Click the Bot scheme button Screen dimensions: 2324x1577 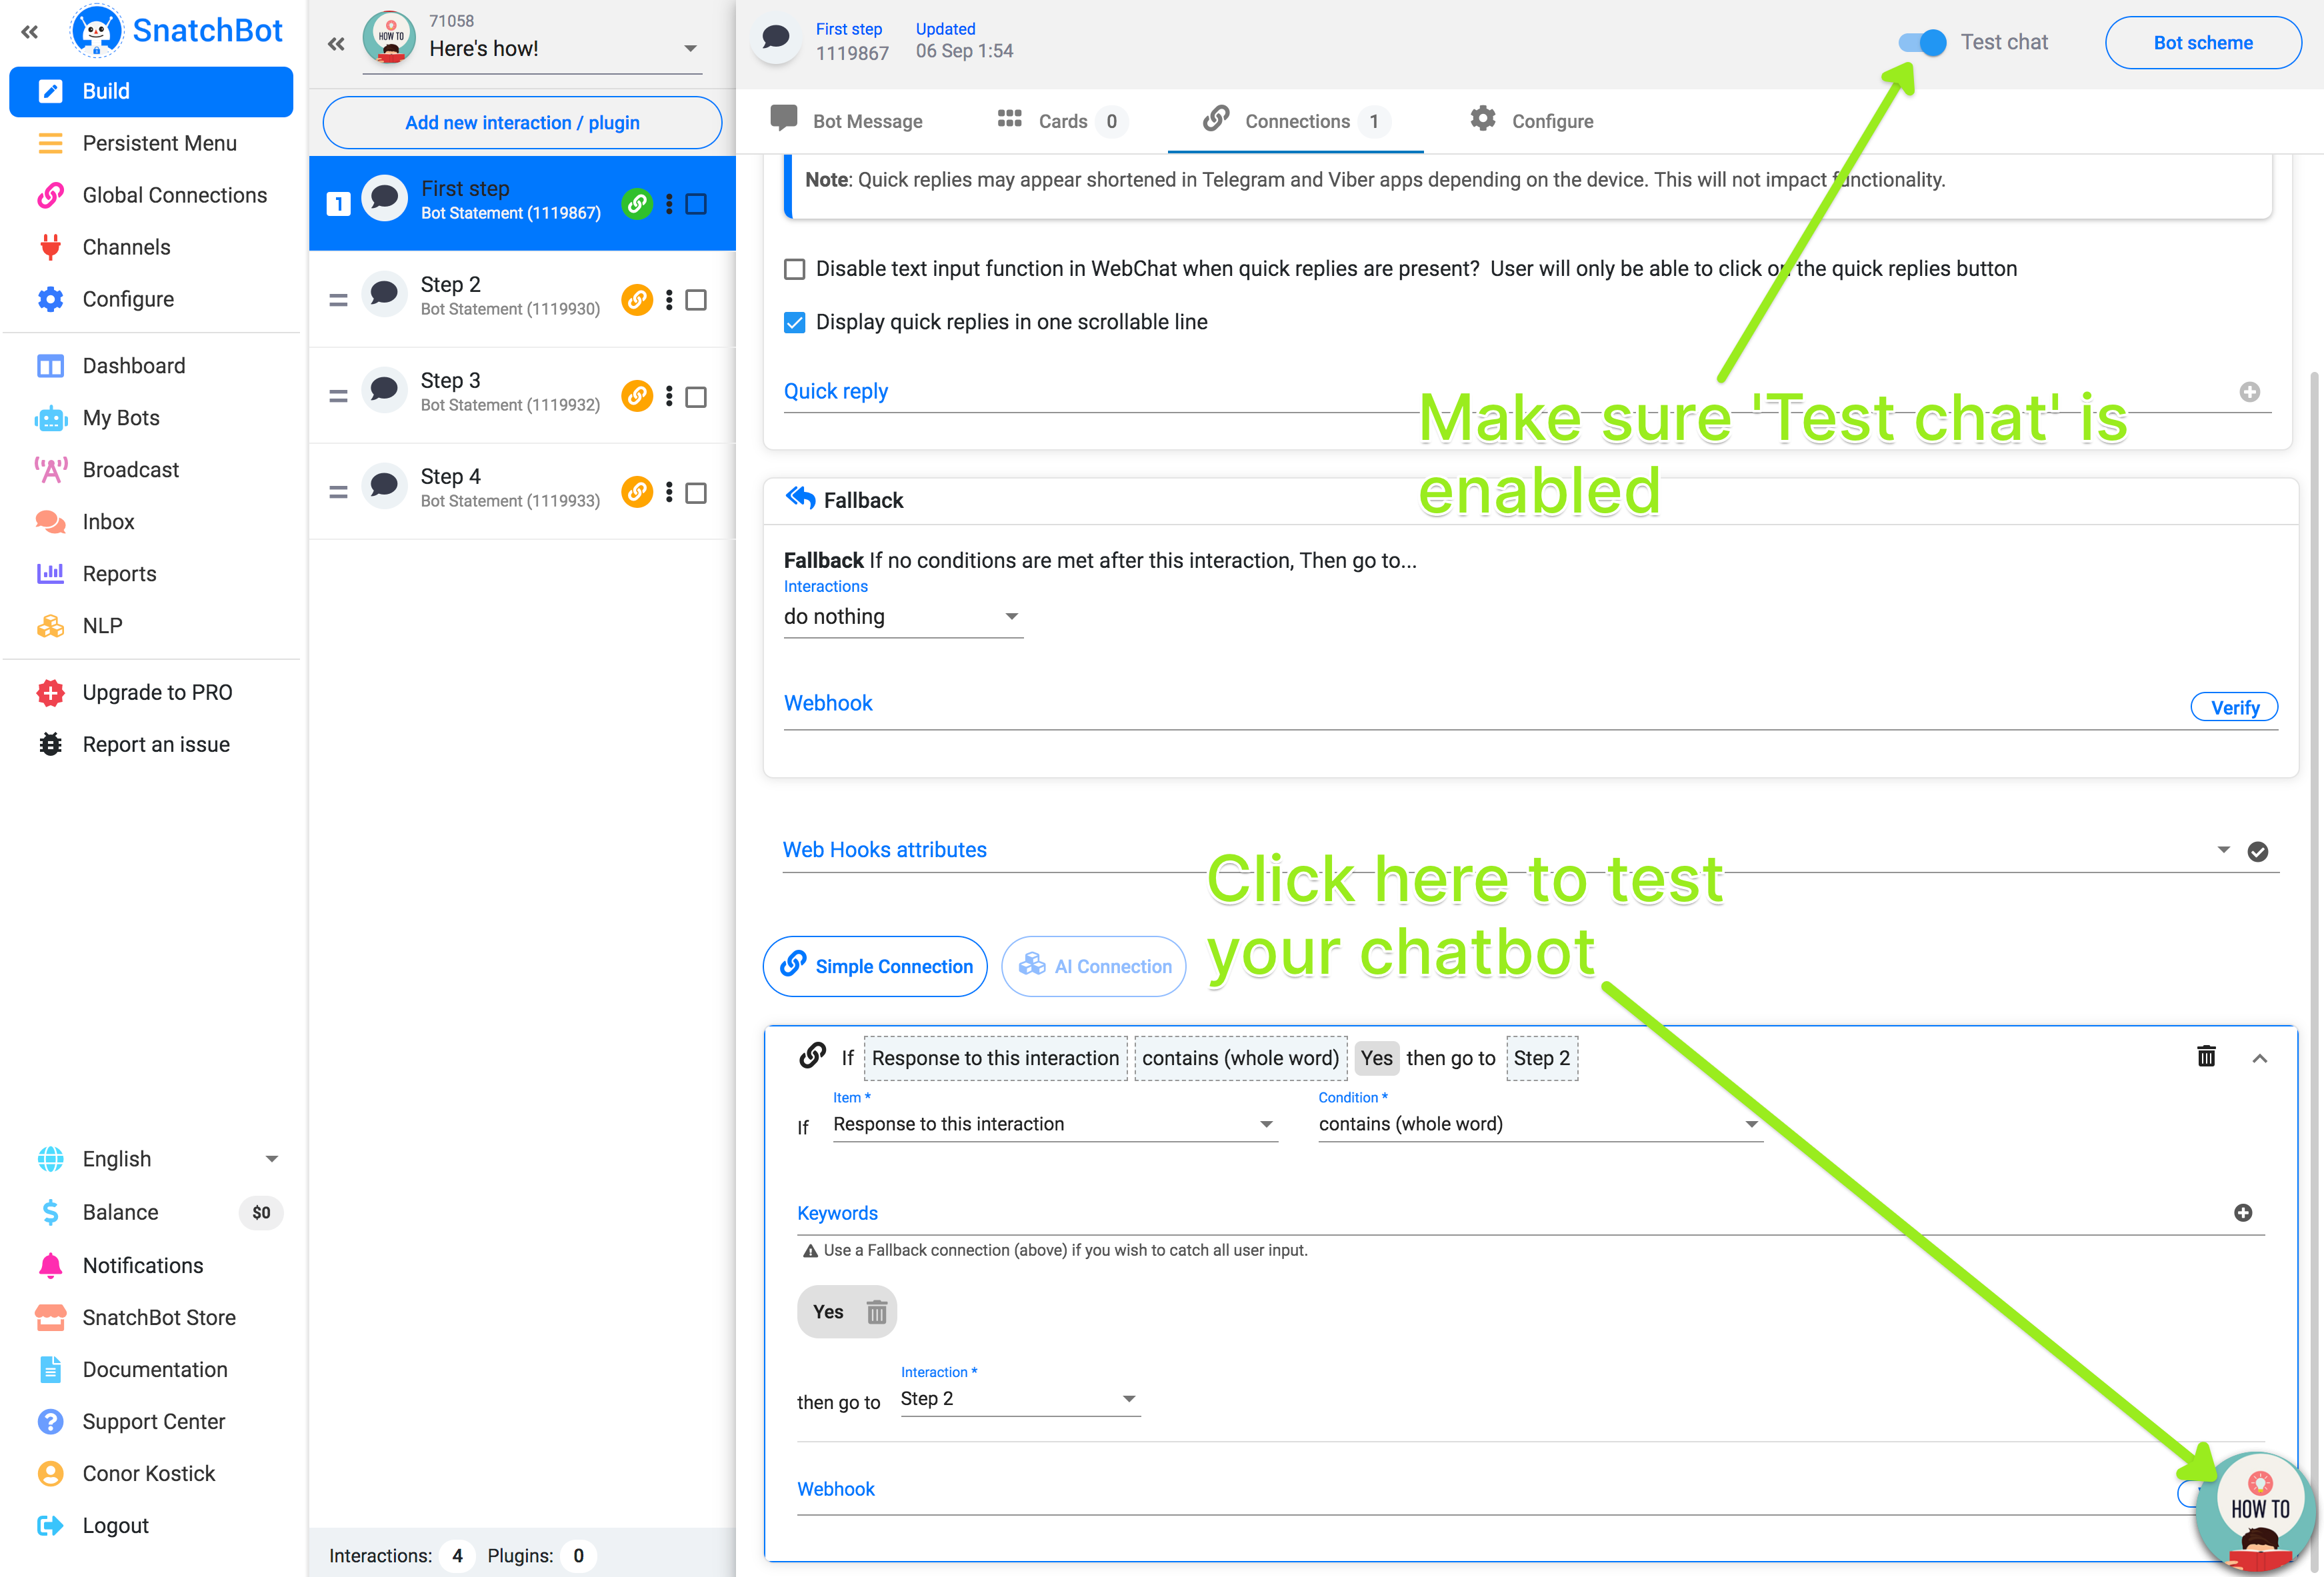(x=2201, y=43)
